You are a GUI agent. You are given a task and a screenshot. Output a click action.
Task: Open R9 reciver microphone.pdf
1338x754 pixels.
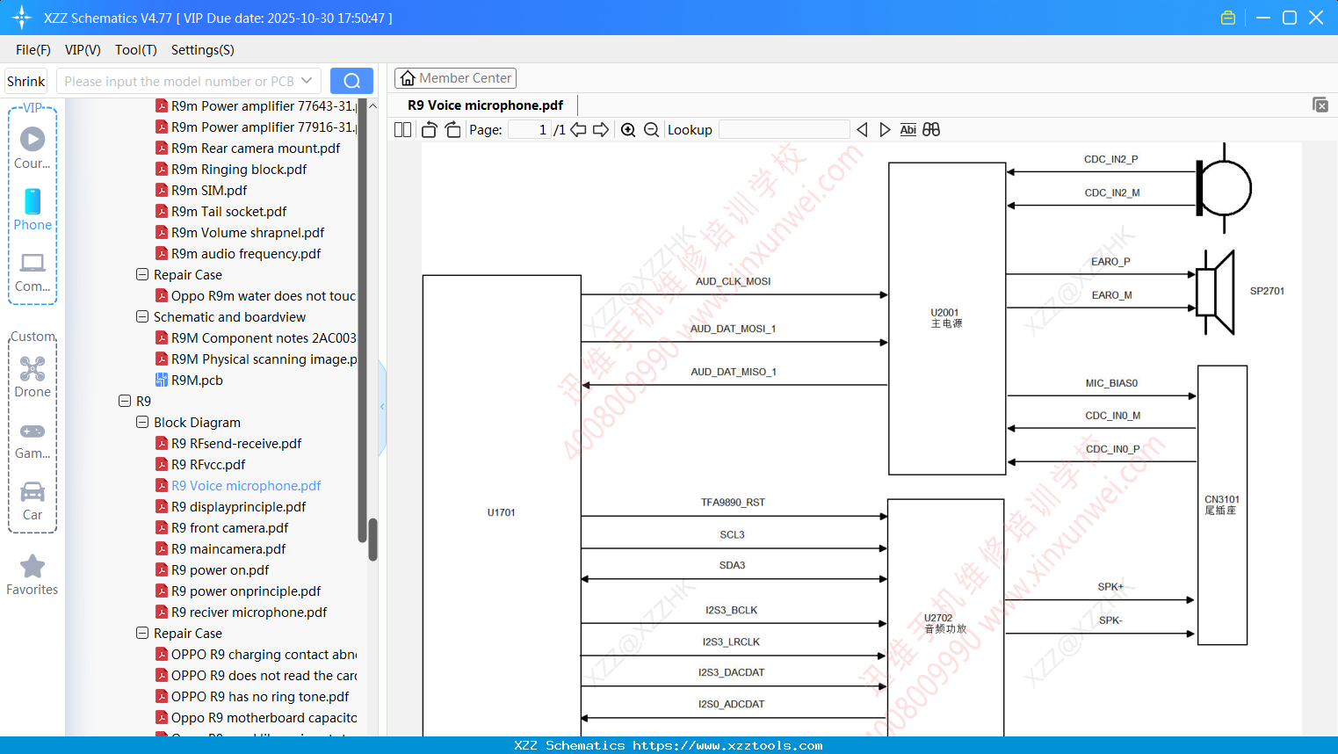pos(249,612)
